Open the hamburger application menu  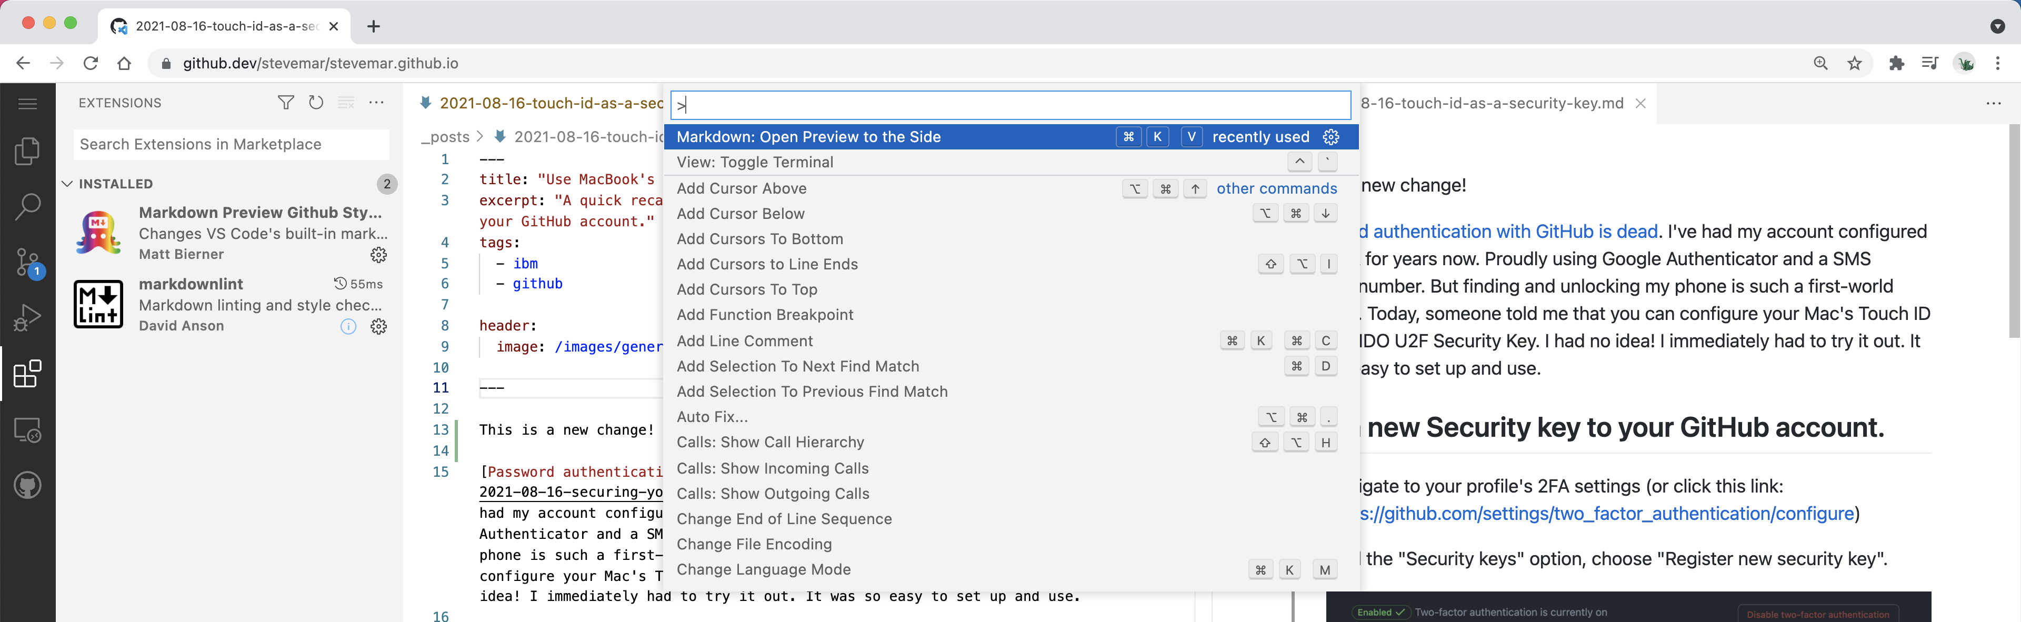pyautogui.click(x=27, y=104)
